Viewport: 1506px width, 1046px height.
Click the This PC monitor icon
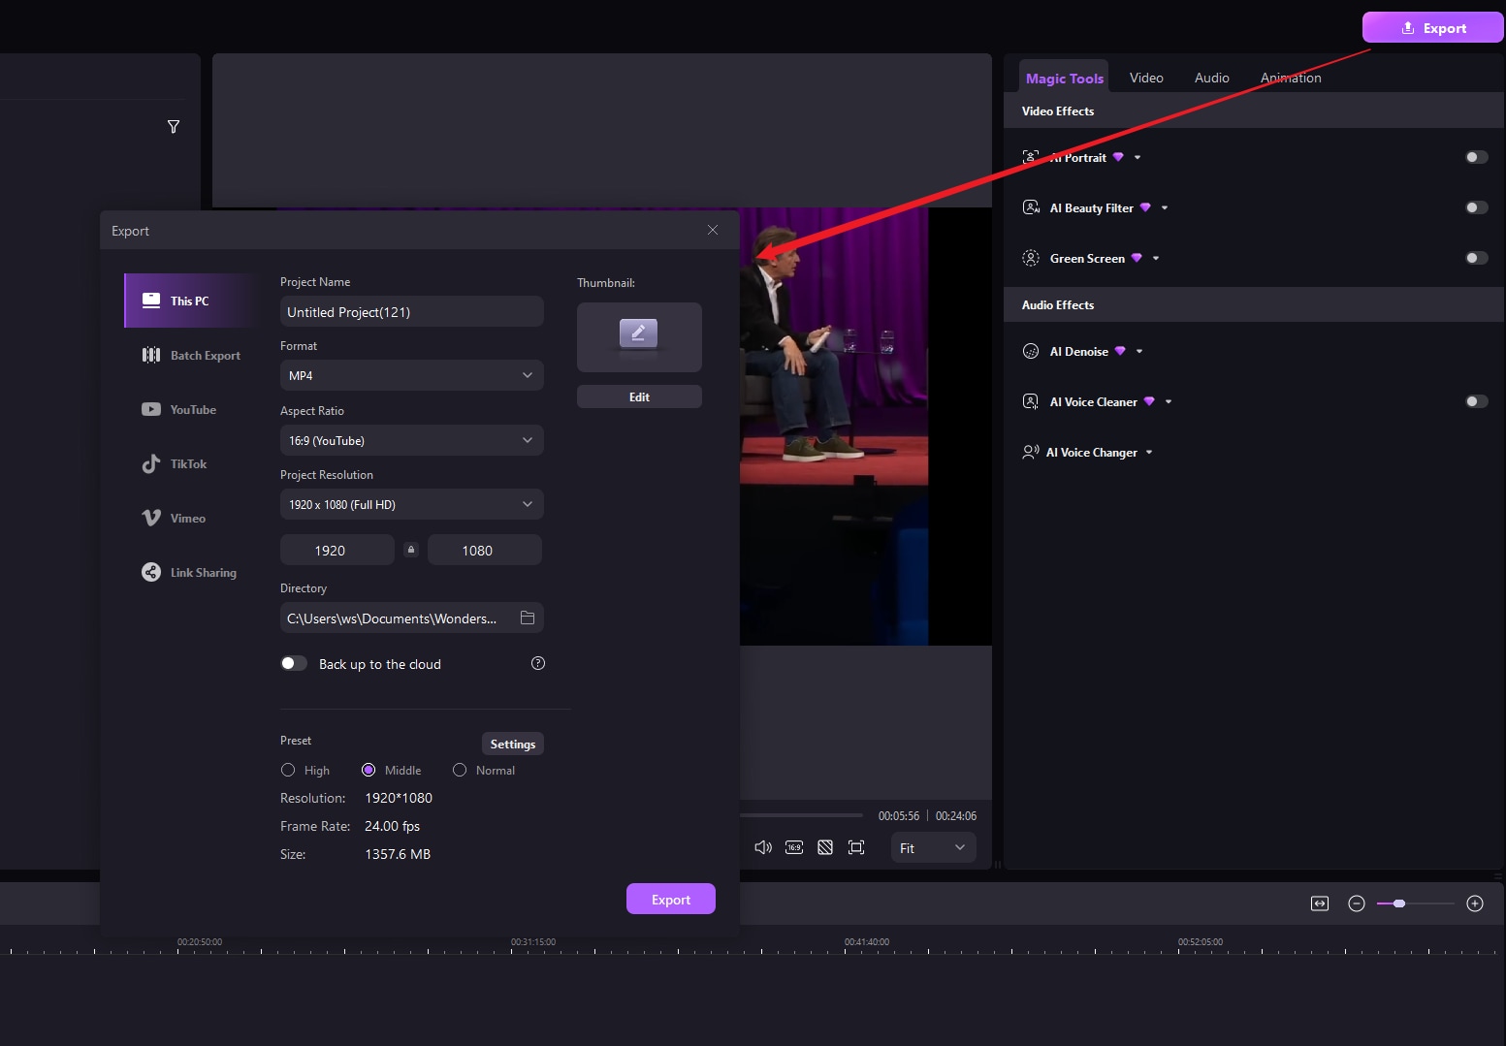(x=151, y=301)
